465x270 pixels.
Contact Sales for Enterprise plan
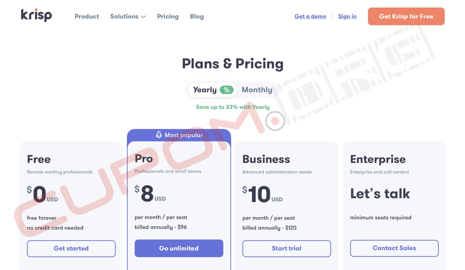[x=394, y=248]
